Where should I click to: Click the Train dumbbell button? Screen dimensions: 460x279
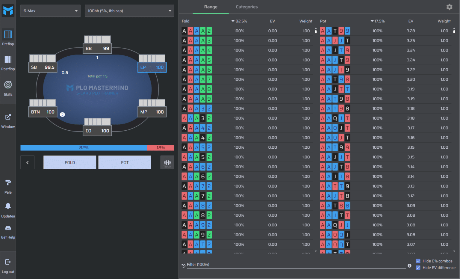click(x=167, y=163)
